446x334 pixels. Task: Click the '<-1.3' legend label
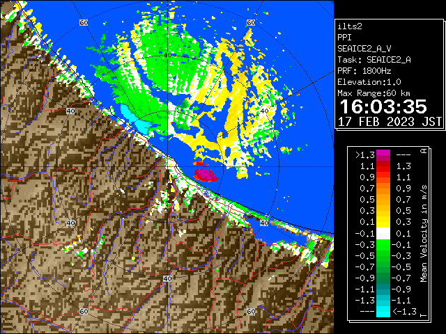pyautogui.click(x=404, y=312)
